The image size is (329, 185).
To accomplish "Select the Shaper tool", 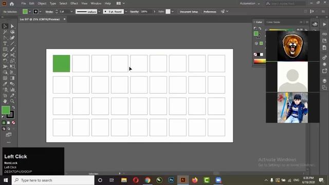I will [x=5, y=55].
